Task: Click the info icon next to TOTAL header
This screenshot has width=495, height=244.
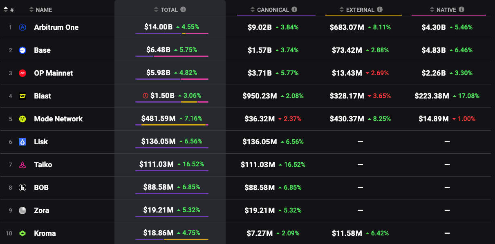Action: tap(183, 9)
